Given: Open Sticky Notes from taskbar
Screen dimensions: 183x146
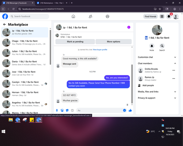Looking at the screenshot, I should coord(32,120).
